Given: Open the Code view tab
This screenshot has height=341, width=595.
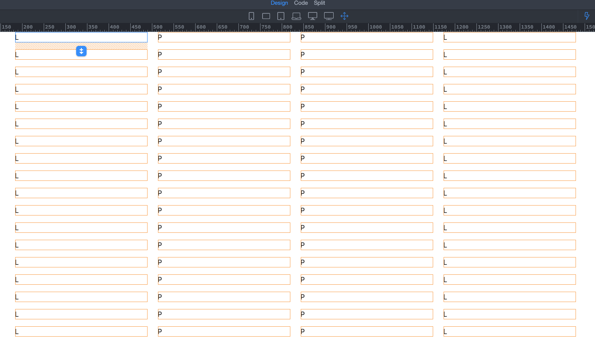Looking at the screenshot, I should (x=301, y=3).
